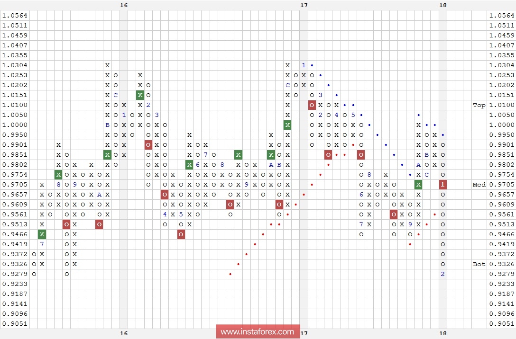Click 1.0304 on the left price axis
This screenshot has width=516, height=339.
point(15,65)
